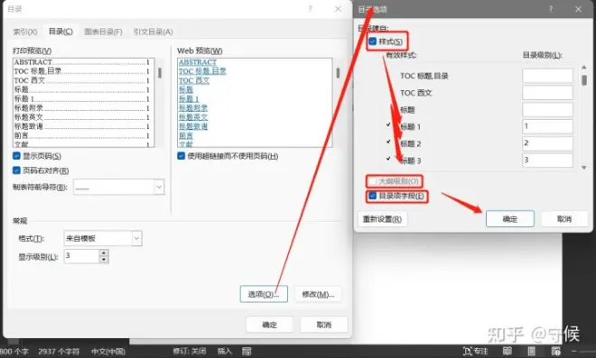The image size is (596, 358).
Task: Click 标题 1 link in Web 预览
Action: coord(189,98)
